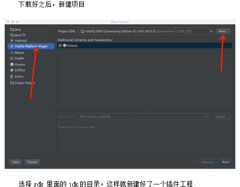The width and height of the screenshot is (240, 187).
Task: Click the Java folder icon
Action: tap(12, 30)
